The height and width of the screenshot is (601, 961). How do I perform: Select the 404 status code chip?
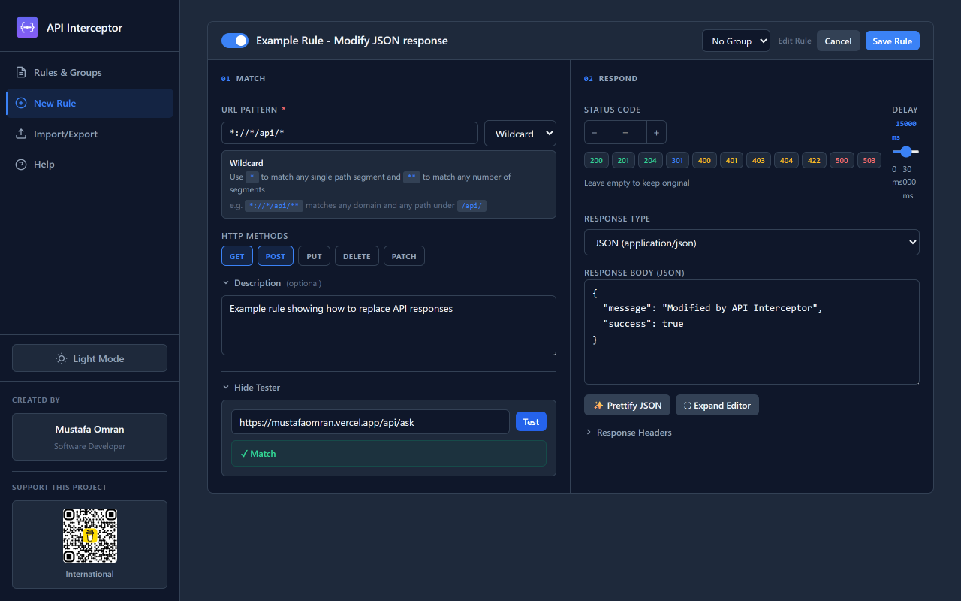pos(786,160)
